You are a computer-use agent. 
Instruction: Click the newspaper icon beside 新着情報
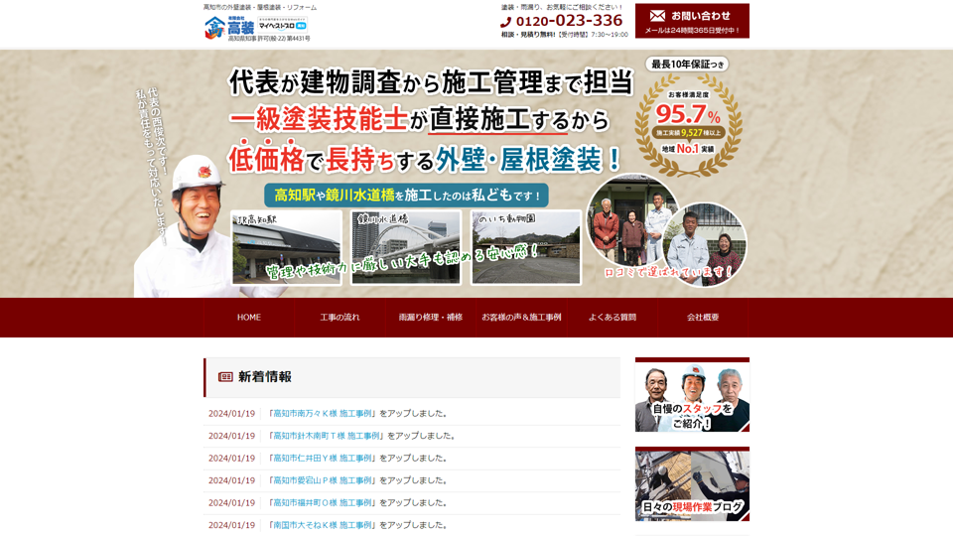coord(225,377)
